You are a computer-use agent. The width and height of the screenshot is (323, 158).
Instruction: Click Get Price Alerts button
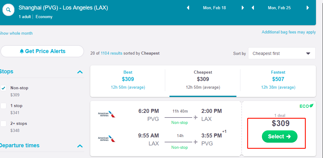42,51
